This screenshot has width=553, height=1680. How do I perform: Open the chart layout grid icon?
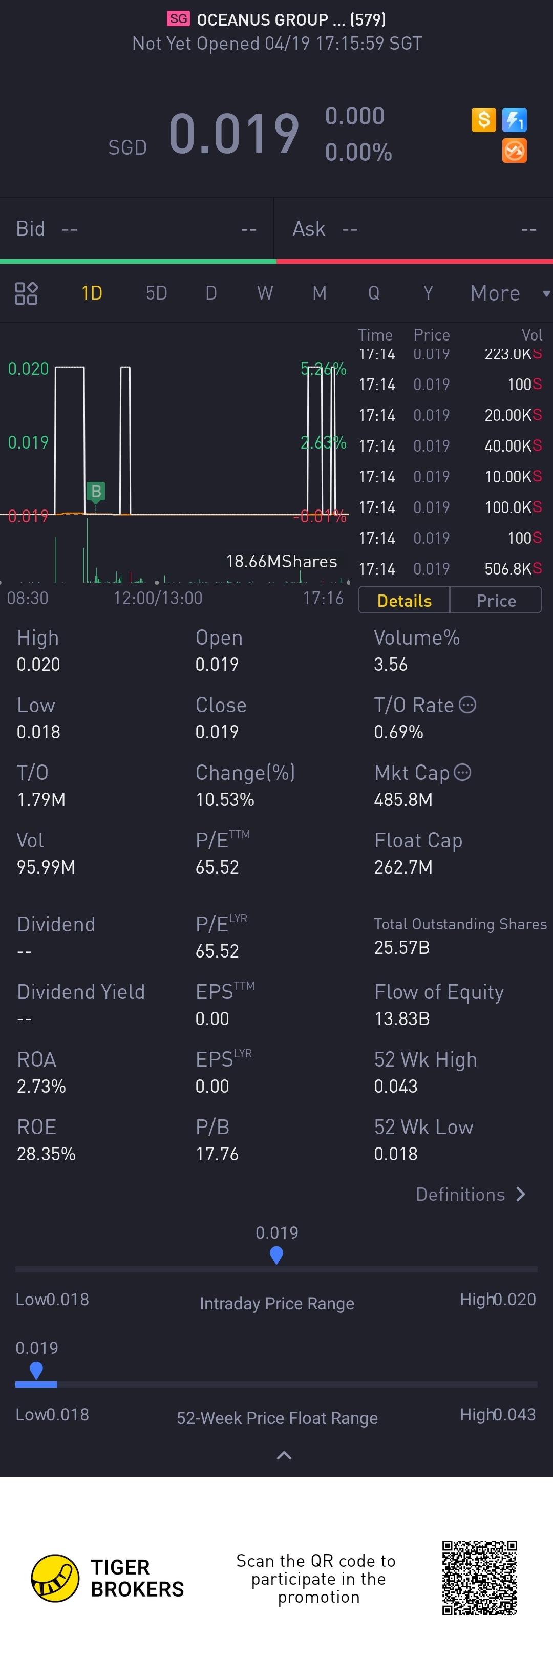[x=26, y=293]
